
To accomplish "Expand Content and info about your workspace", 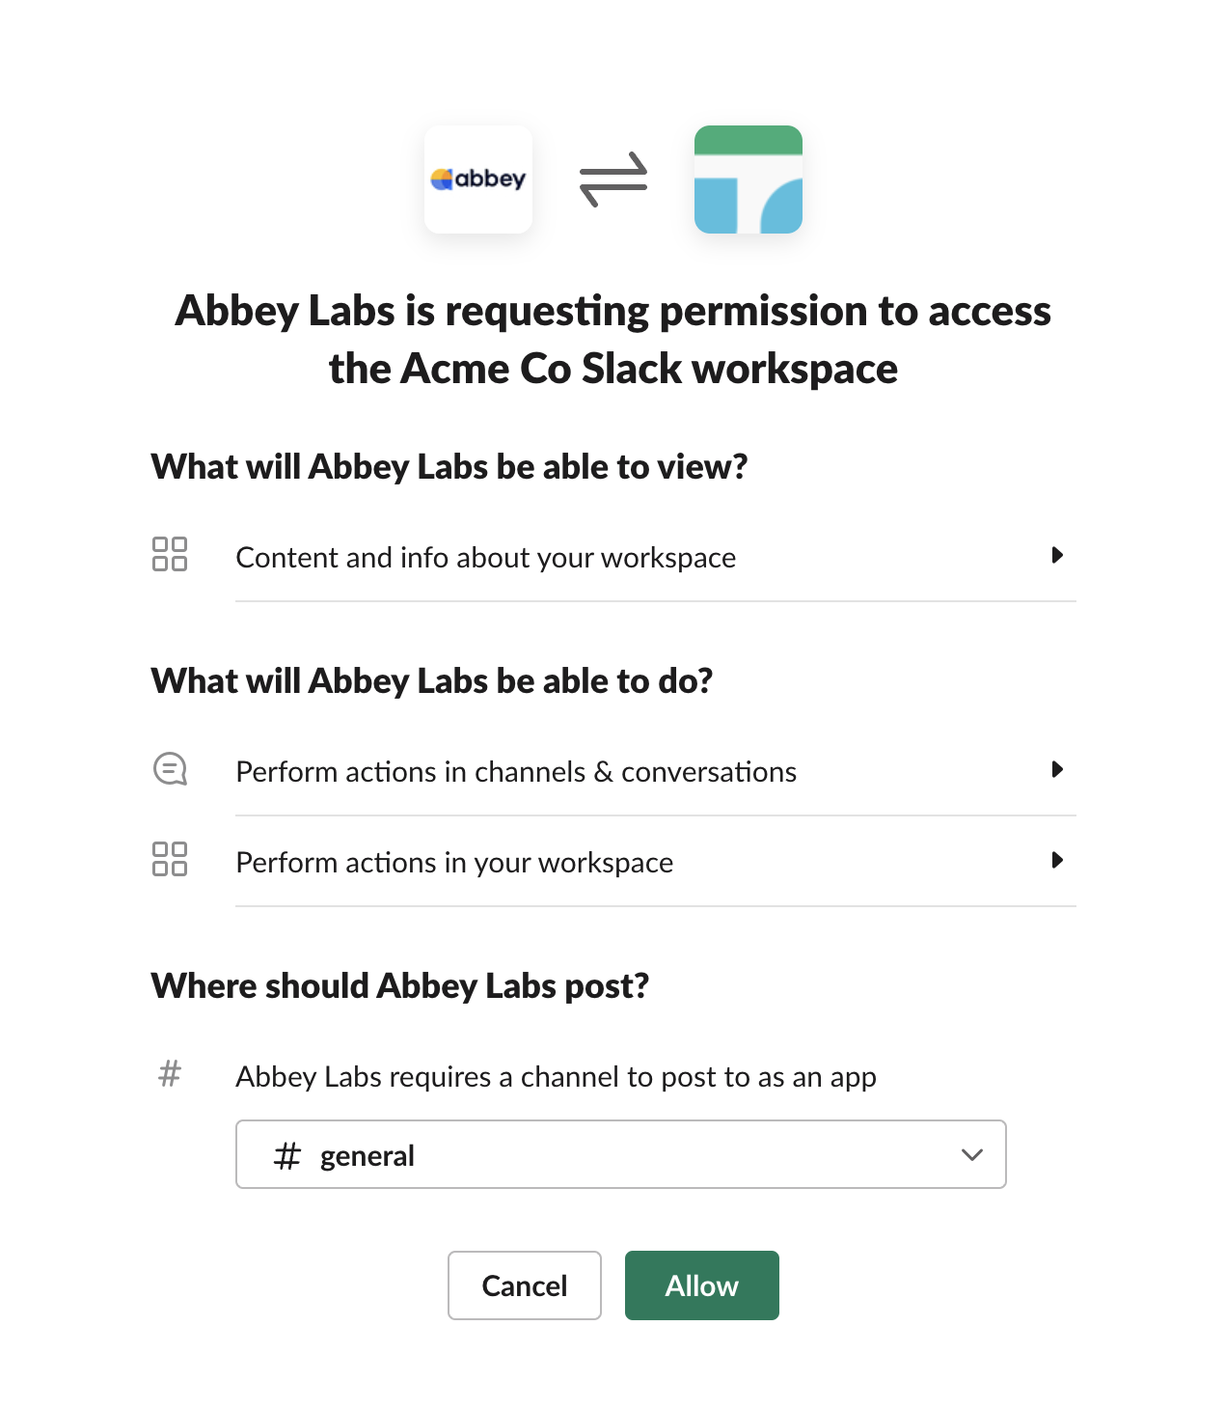I will click(x=1057, y=555).
